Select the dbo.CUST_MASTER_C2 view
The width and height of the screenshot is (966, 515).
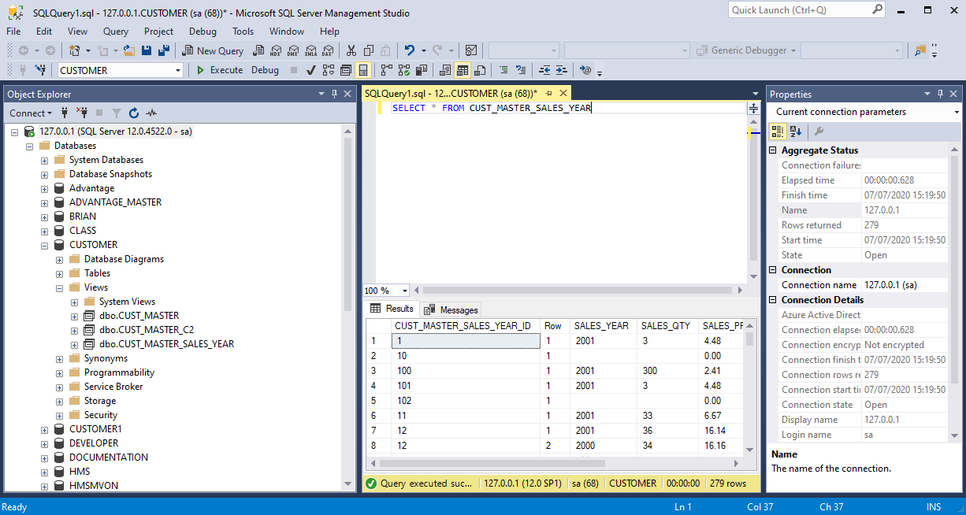click(147, 330)
